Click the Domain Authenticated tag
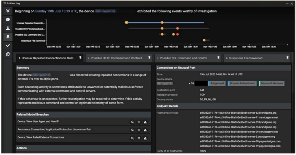The width and height of the screenshot is (296, 155). 242,83
